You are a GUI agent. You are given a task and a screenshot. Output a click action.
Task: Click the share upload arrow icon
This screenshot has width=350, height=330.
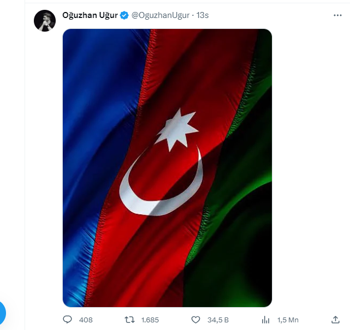336,320
